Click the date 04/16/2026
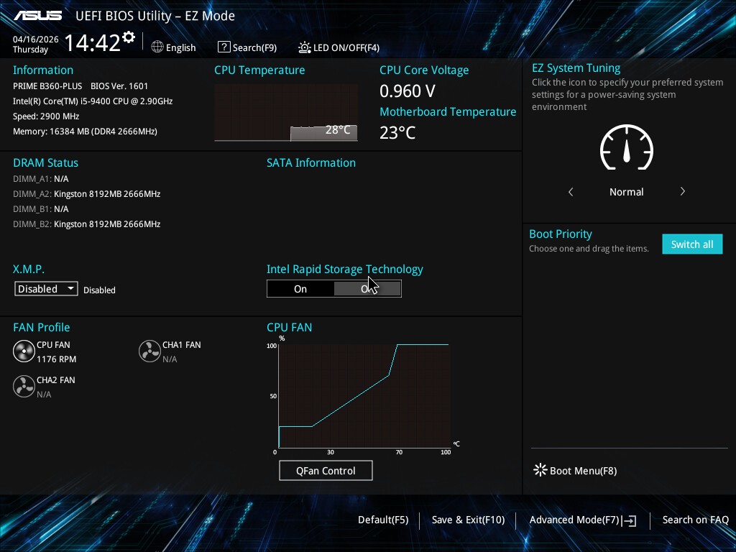Image resolution: width=736 pixels, height=552 pixels. tap(36, 40)
